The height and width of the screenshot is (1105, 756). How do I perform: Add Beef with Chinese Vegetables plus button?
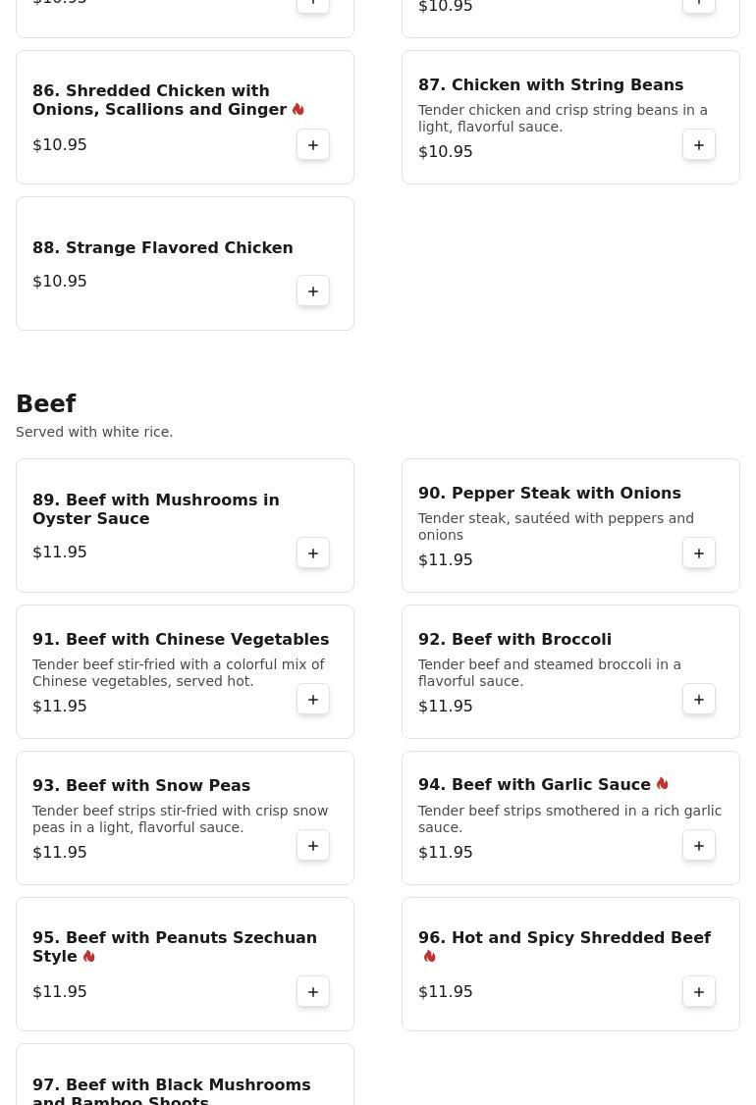313,699
